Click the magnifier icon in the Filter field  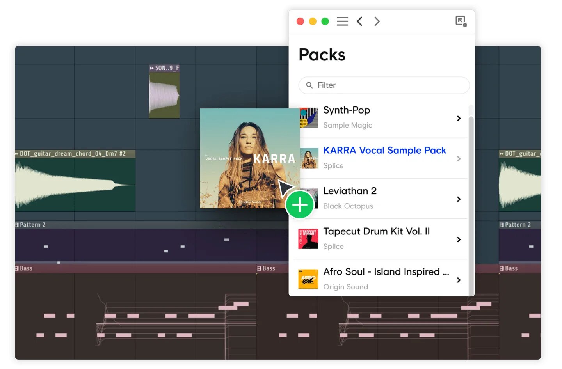point(309,85)
